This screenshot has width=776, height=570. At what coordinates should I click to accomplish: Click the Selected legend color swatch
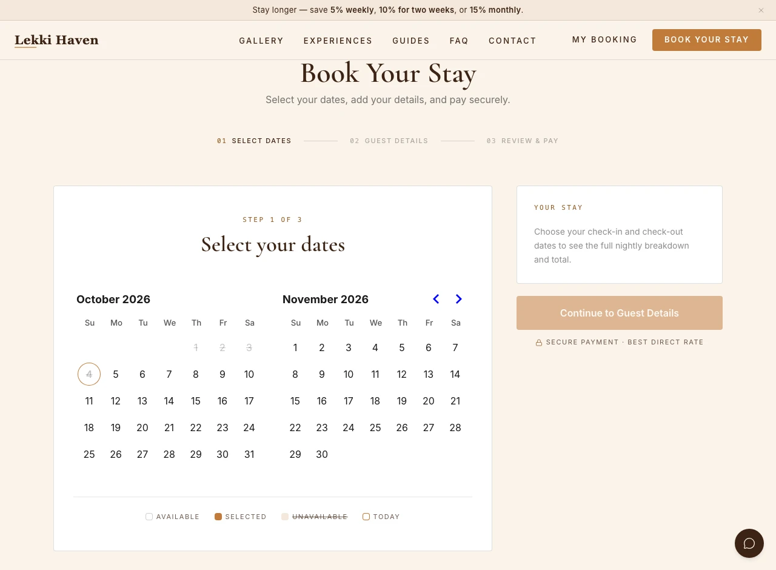tap(218, 517)
